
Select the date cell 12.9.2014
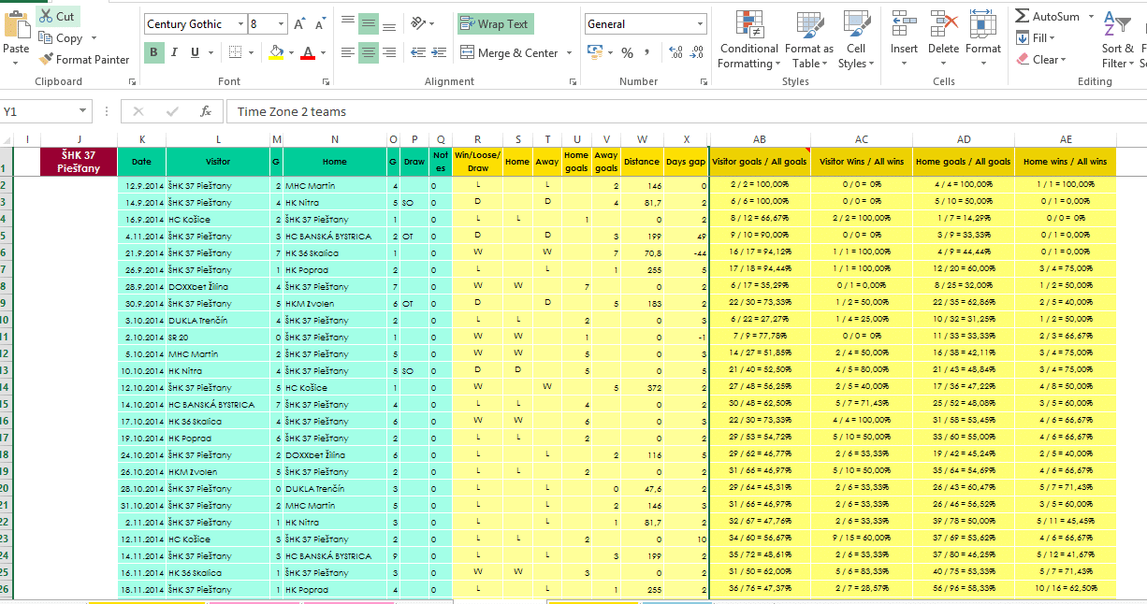(x=141, y=186)
